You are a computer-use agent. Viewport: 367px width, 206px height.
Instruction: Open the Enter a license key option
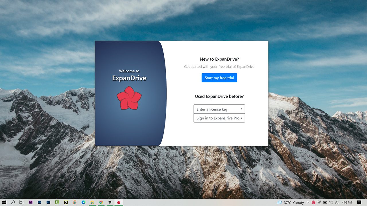pyautogui.click(x=219, y=109)
